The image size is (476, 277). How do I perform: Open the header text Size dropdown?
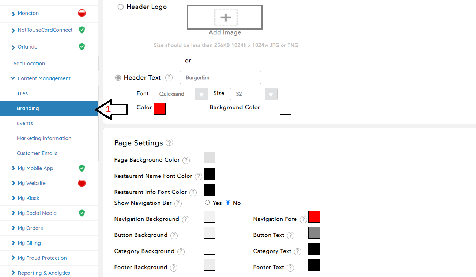253,94
